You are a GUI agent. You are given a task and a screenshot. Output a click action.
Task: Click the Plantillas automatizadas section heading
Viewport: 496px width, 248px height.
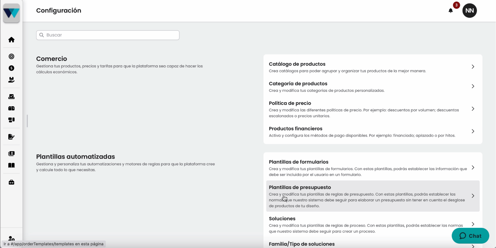[x=75, y=157]
